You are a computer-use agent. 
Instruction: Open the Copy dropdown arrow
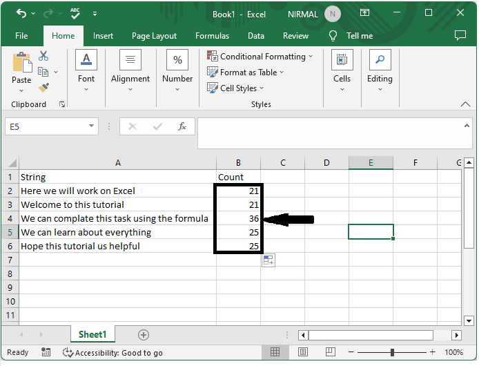tap(56, 72)
